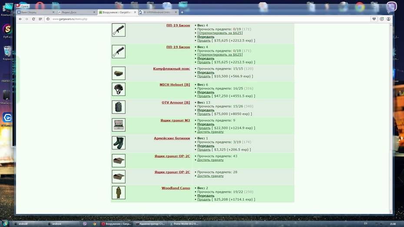The height and width of the screenshot is (227, 404).
Task: Click the address bar with ganjawars.ru/items.php
Action: click(x=207, y=19)
